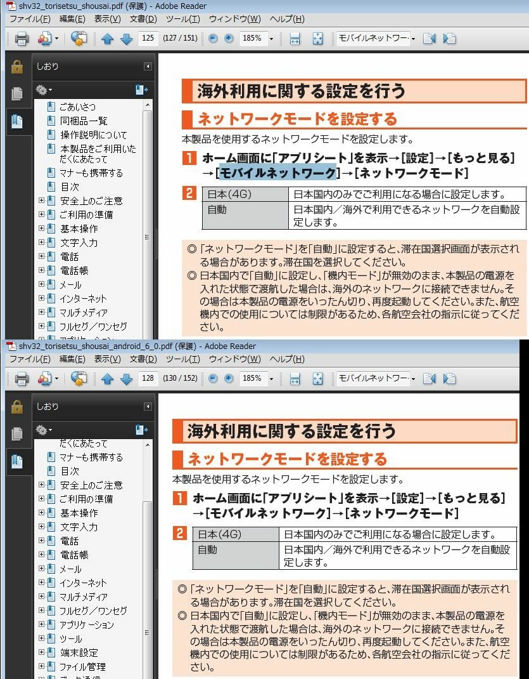This screenshot has height=679, width=529.
Task: Open ファイル(F) menu in the top window
Action: coord(30,19)
